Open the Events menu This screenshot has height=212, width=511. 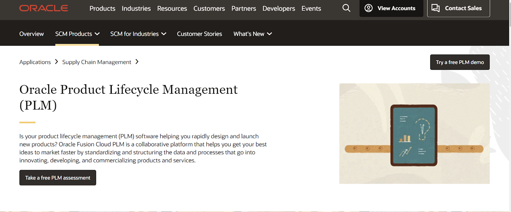point(311,9)
